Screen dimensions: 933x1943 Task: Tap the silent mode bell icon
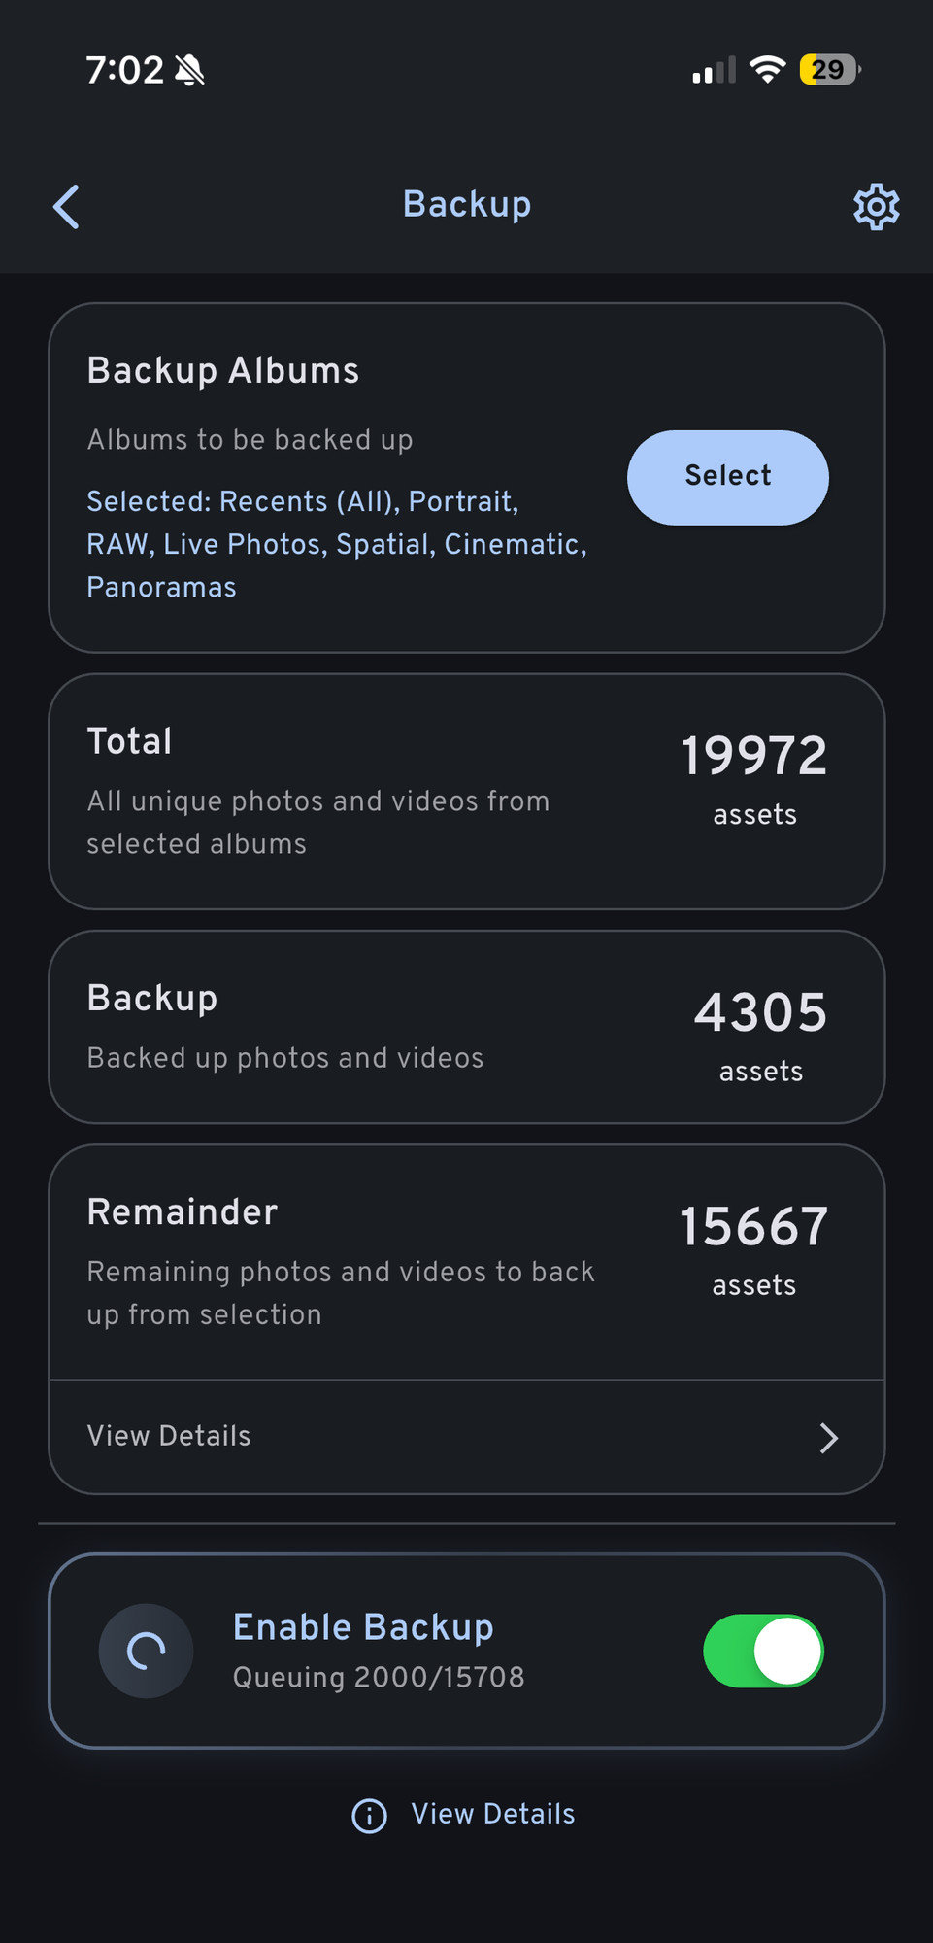pos(190,70)
